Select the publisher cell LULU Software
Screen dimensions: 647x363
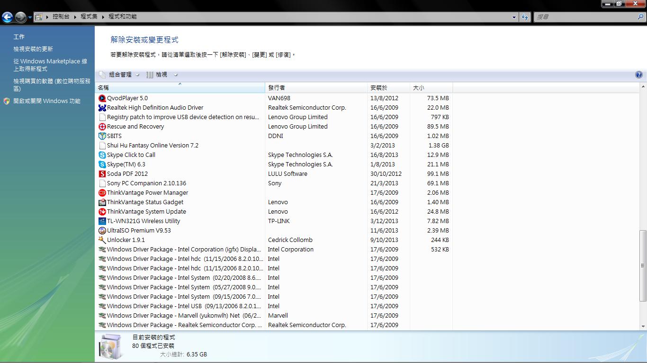288,174
